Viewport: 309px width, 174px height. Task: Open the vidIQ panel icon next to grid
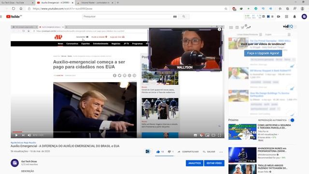[237, 28]
